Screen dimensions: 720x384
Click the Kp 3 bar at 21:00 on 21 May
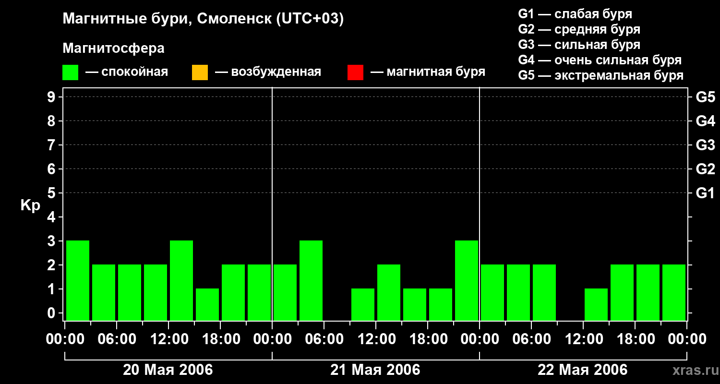[467, 280]
